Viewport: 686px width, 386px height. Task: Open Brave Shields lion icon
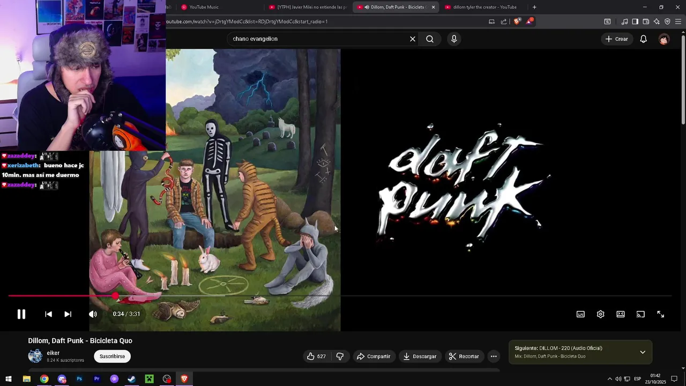click(517, 21)
